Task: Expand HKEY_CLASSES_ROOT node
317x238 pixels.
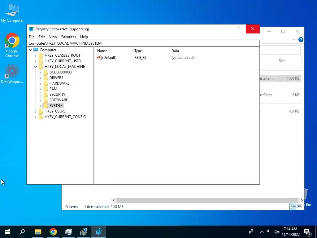Action: [x=35, y=55]
